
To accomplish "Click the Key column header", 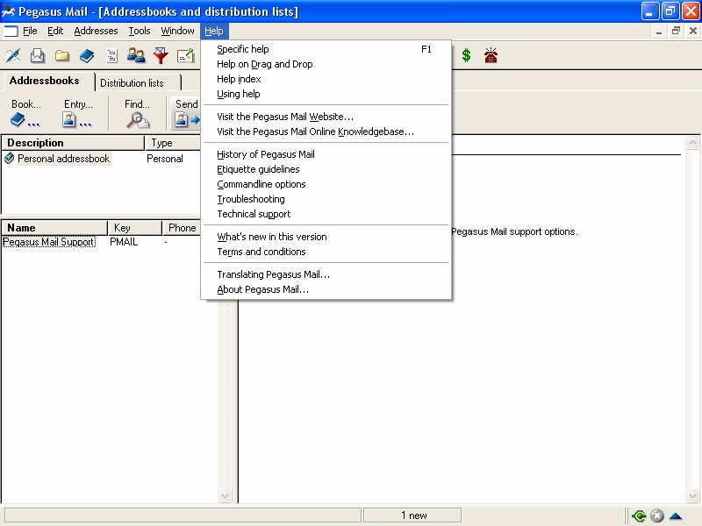I will (x=135, y=228).
